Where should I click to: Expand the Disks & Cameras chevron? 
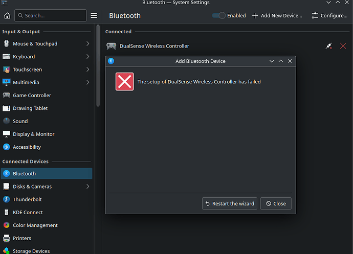(x=88, y=187)
